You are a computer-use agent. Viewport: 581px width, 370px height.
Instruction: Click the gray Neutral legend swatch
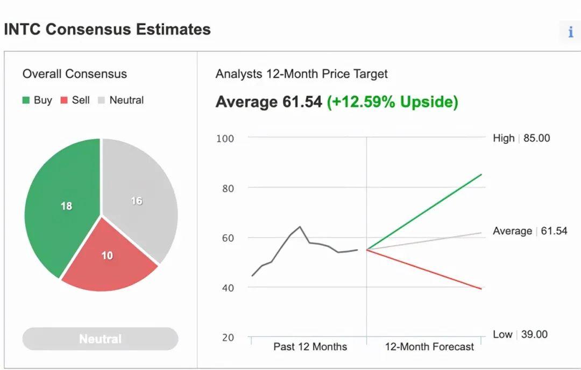(x=101, y=100)
